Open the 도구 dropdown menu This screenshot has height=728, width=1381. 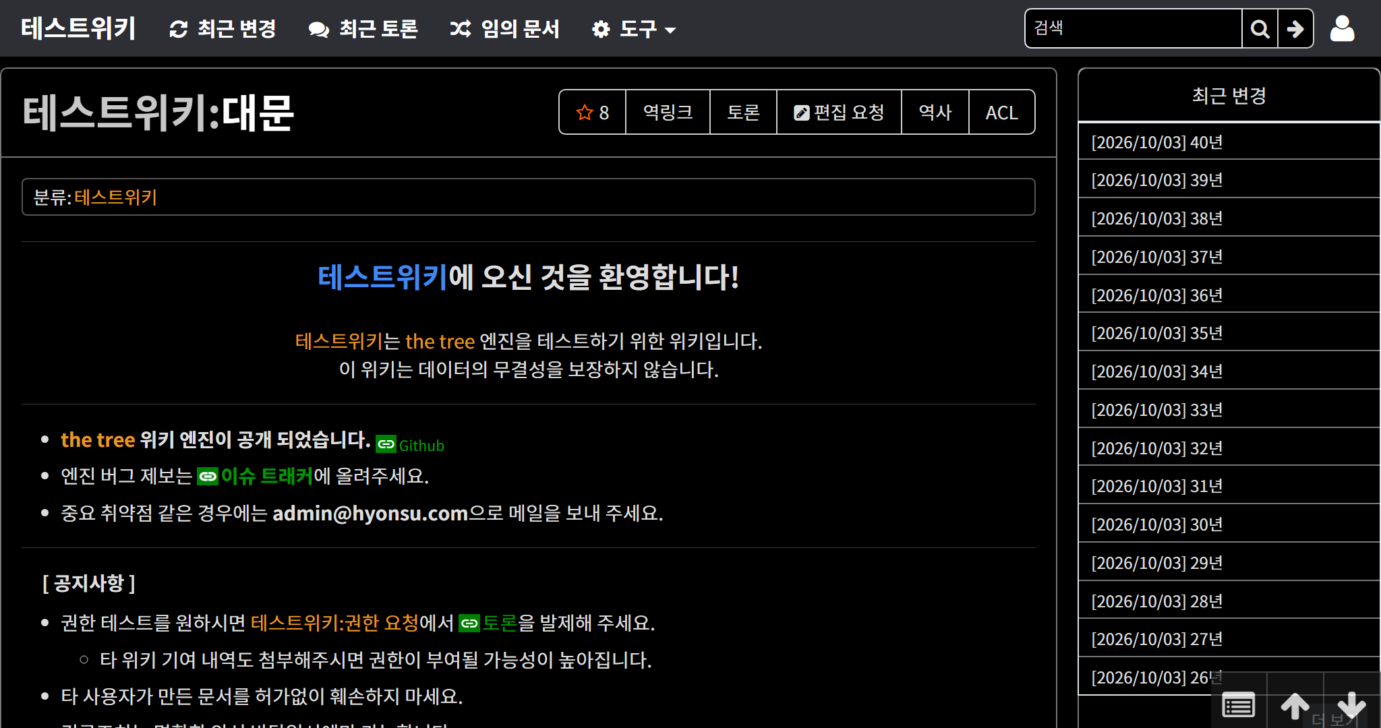pos(633,28)
